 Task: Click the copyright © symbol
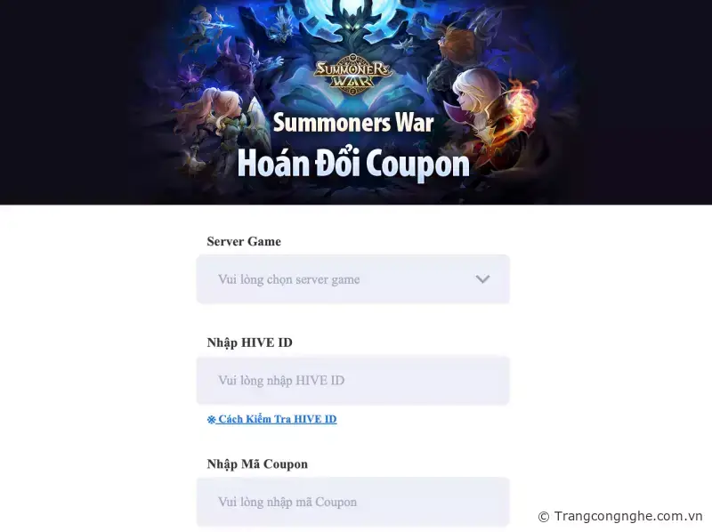(544, 517)
